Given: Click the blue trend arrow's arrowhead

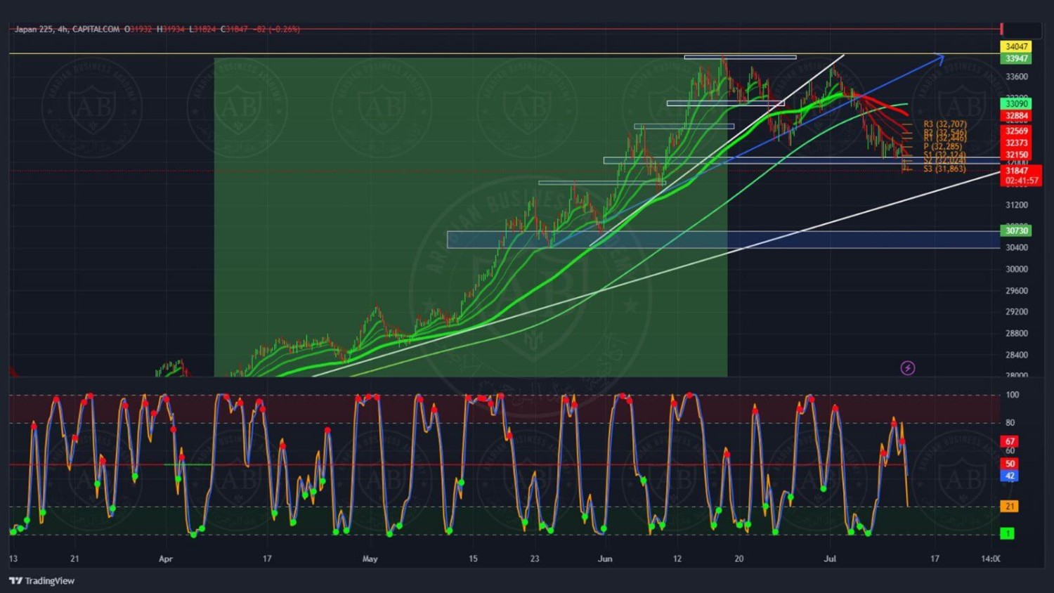Looking at the screenshot, I should (940, 58).
